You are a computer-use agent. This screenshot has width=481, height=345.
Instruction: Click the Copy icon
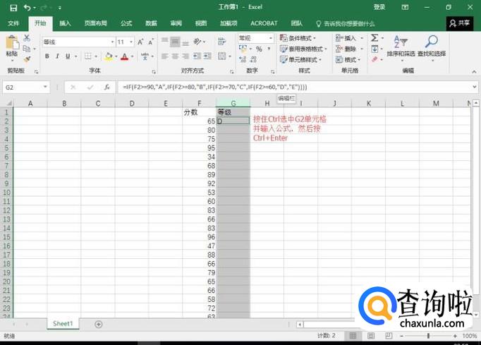click(27, 49)
